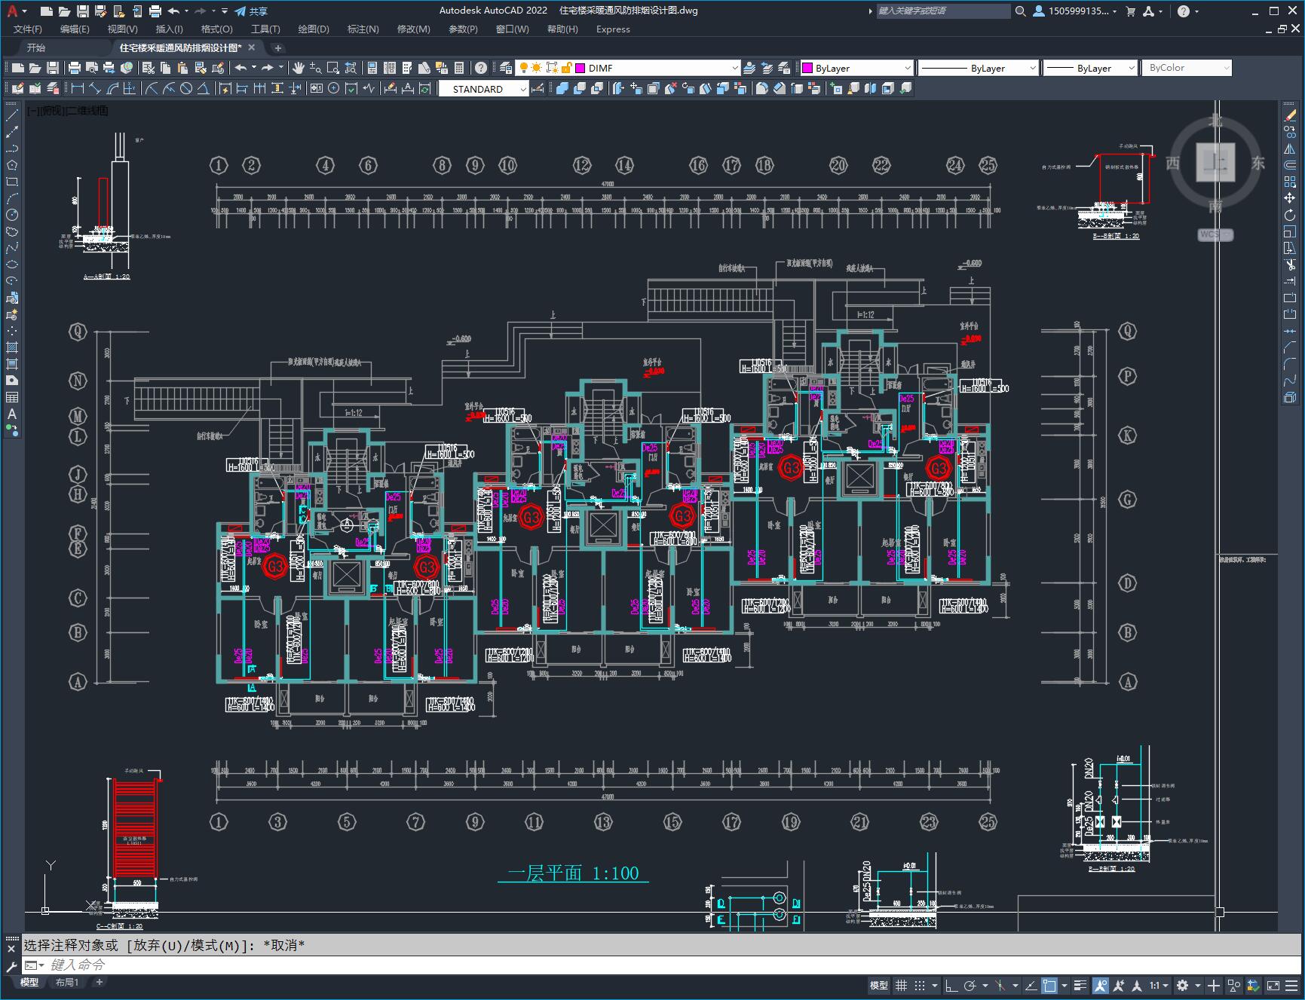This screenshot has height=1000, width=1305.
Task: Click the Save icon in quick access toolbar
Action: (83, 11)
